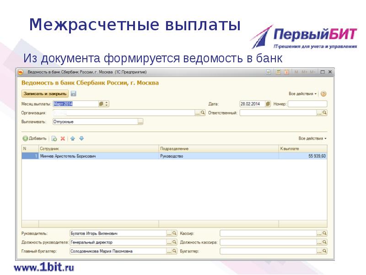Increase the month with the stepper up arrow
The width and height of the screenshot is (366, 275).
[x=106, y=101]
